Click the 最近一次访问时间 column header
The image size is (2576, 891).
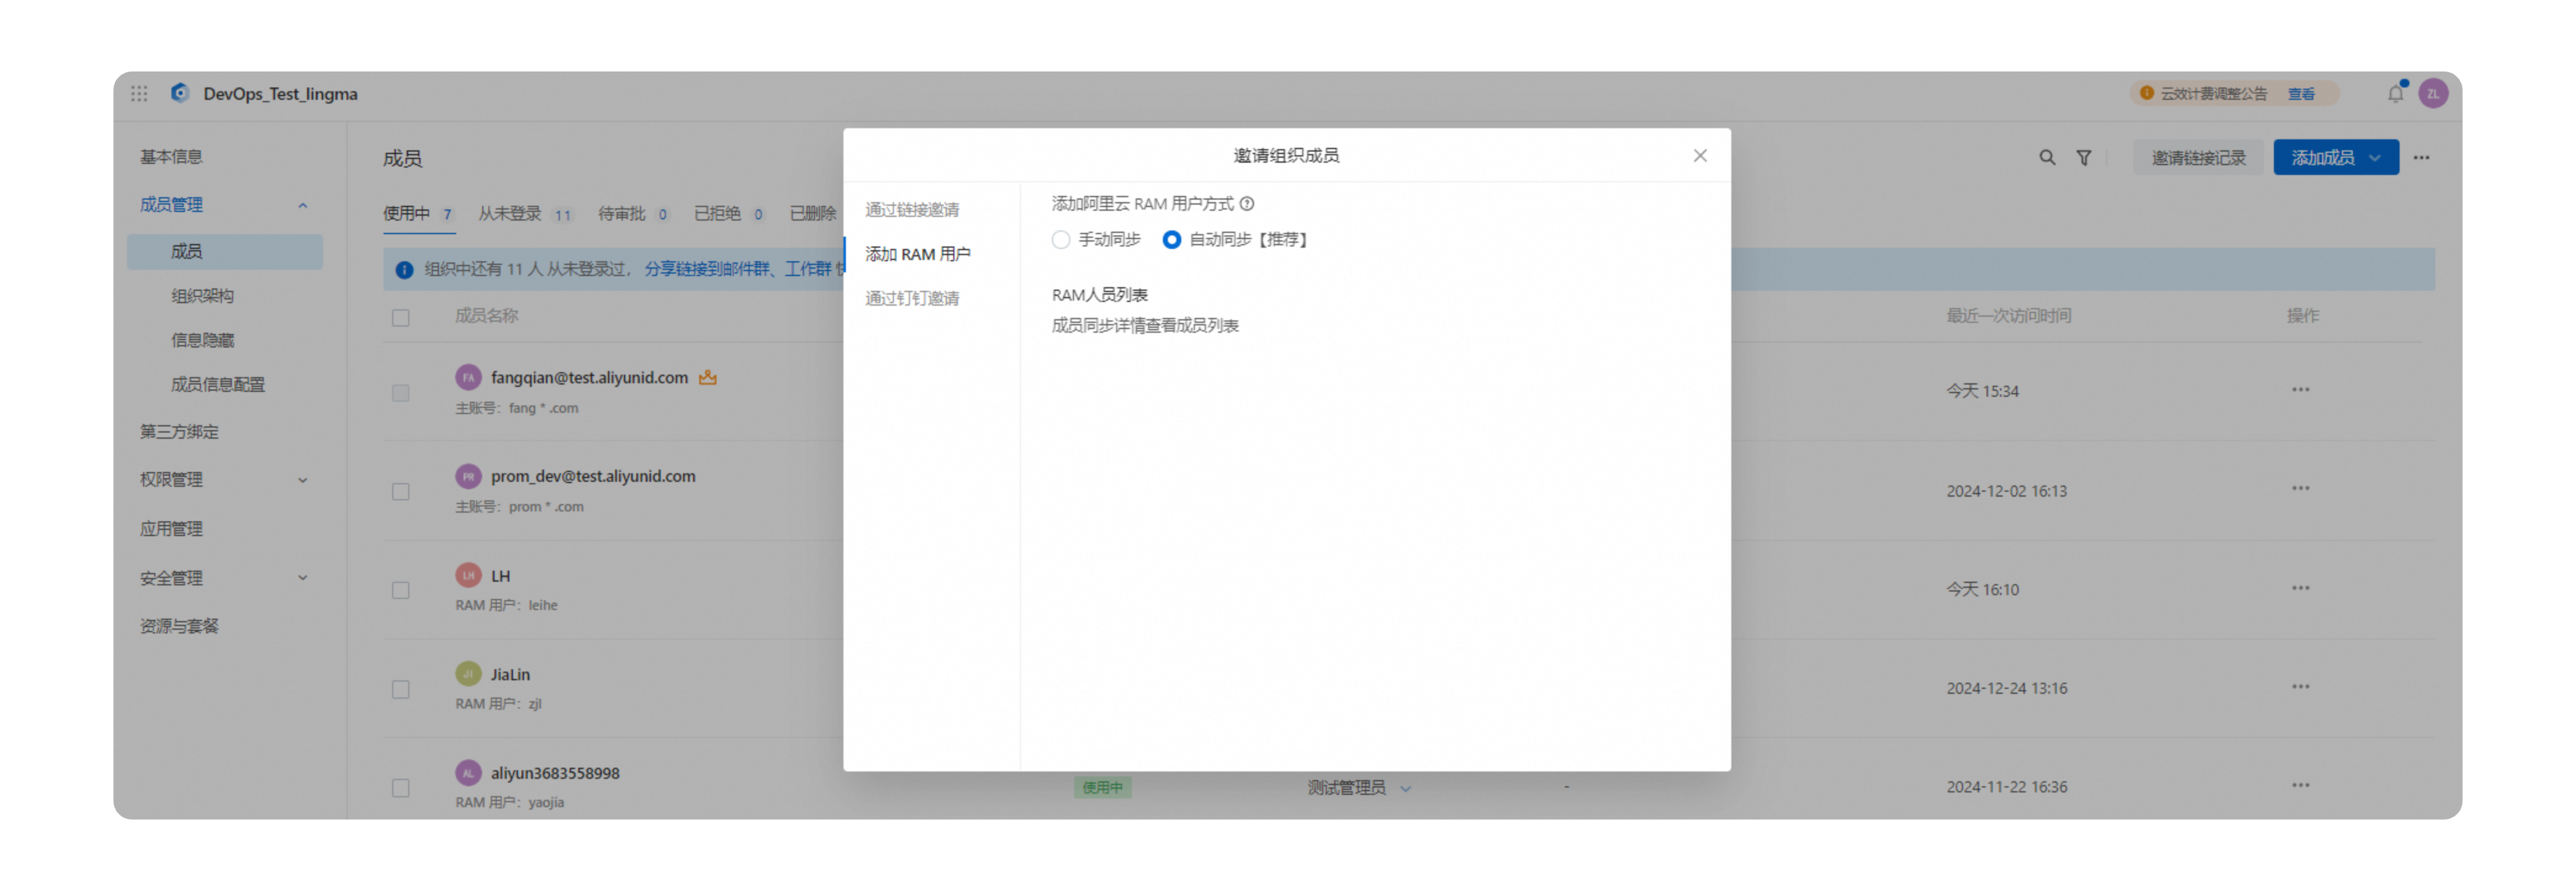[x=2008, y=315]
